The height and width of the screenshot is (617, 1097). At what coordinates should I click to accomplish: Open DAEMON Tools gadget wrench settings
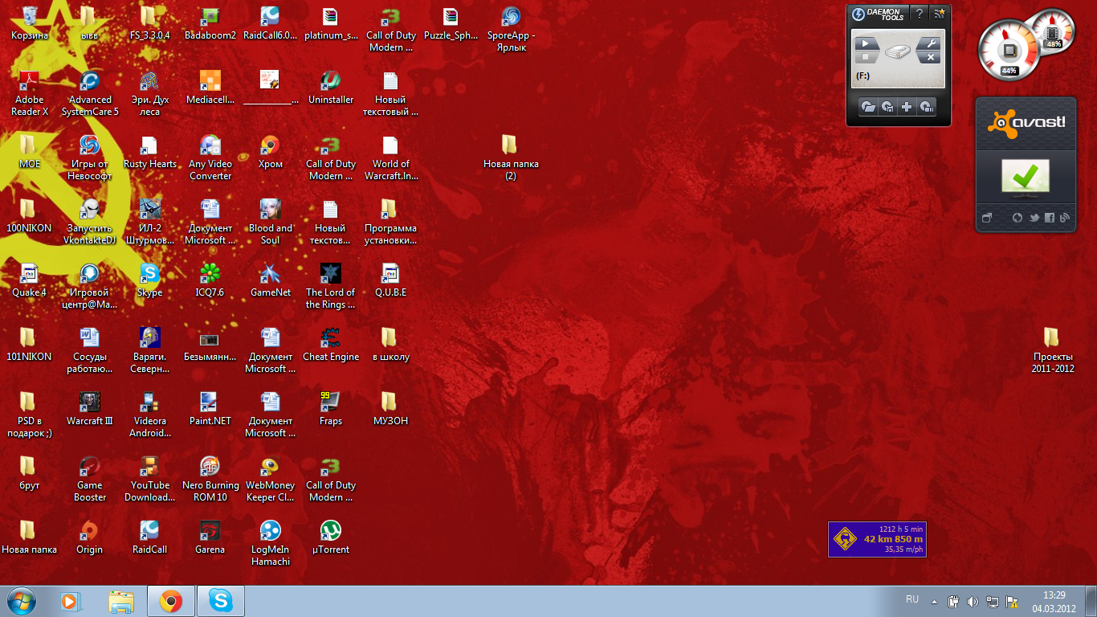pyautogui.click(x=928, y=44)
